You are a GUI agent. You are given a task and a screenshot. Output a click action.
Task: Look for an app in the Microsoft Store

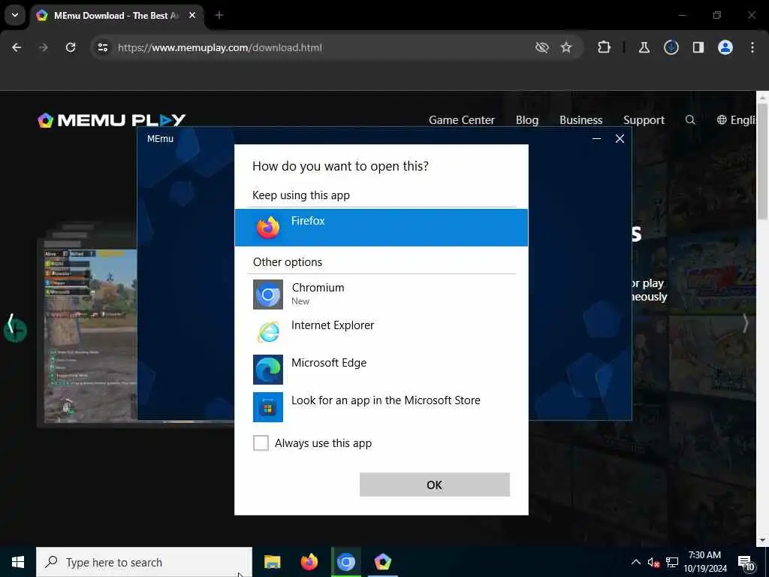tap(381, 406)
